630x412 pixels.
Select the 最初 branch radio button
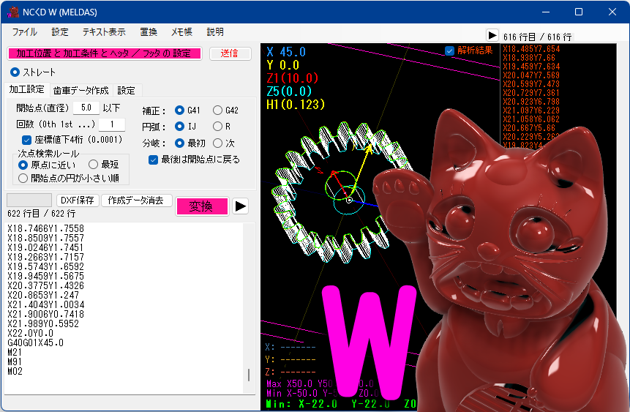(x=179, y=143)
